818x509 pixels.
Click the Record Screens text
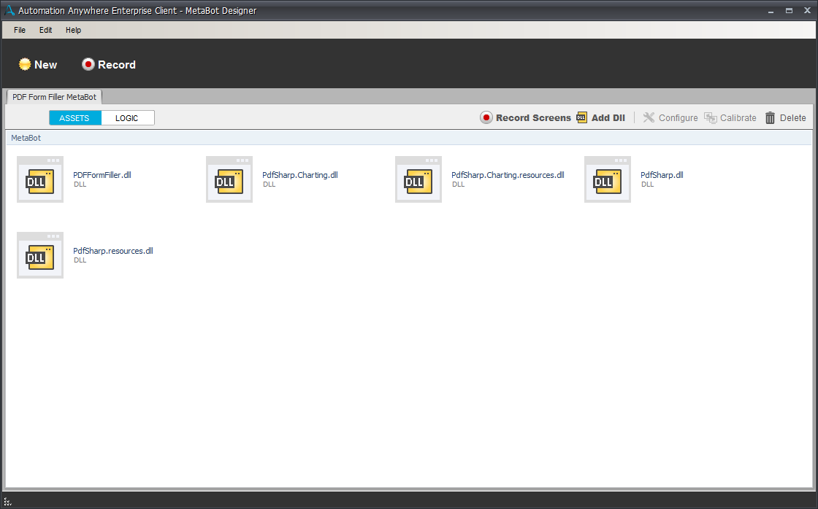click(533, 117)
